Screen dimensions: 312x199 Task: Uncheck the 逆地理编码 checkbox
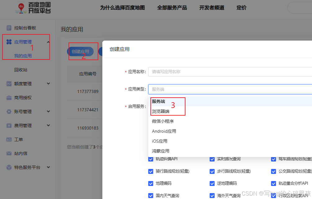pyautogui.click(x=212, y=184)
